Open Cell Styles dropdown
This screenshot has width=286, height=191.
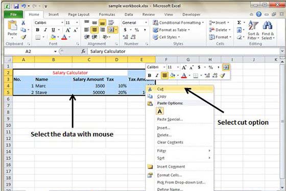(x=166, y=37)
